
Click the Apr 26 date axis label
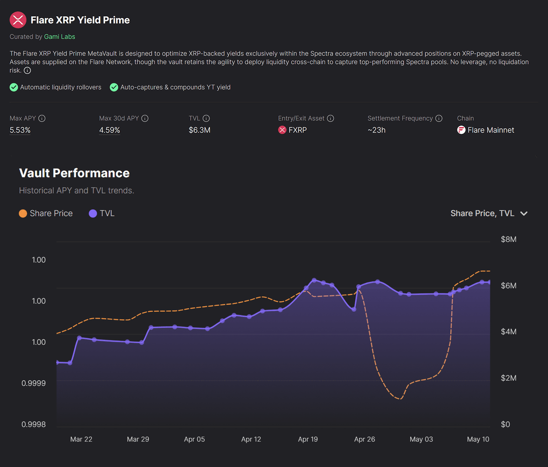(364, 439)
